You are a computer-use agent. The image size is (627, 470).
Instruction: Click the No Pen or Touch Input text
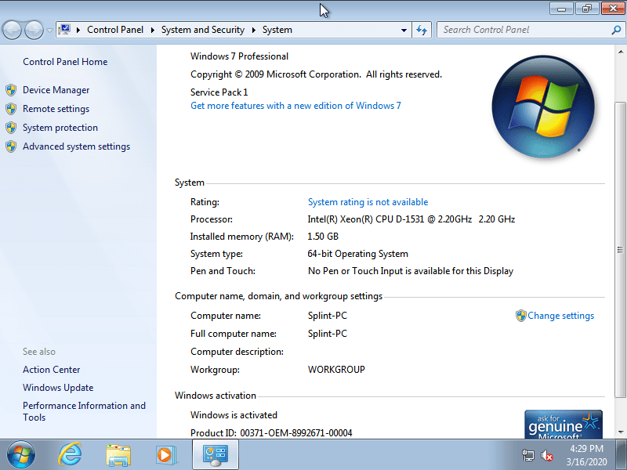[x=410, y=271]
